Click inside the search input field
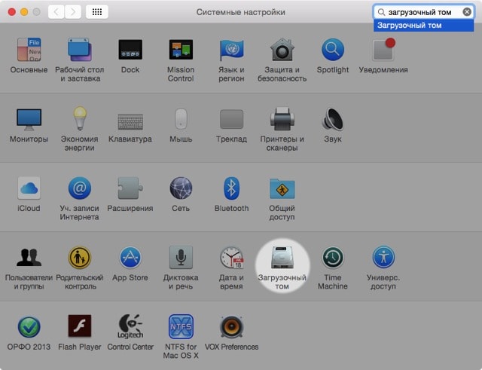The height and width of the screenshot is (370, 482). tap(423, 12)
